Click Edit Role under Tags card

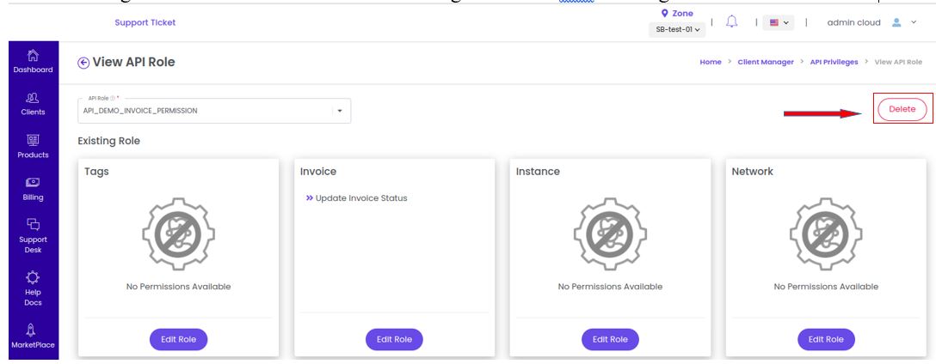[178, 340]
